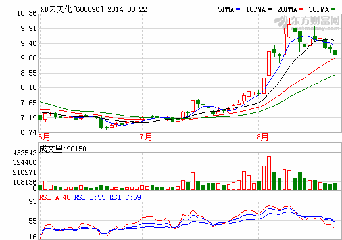Click the black 10PMA legend color marker

coord(270,9)
